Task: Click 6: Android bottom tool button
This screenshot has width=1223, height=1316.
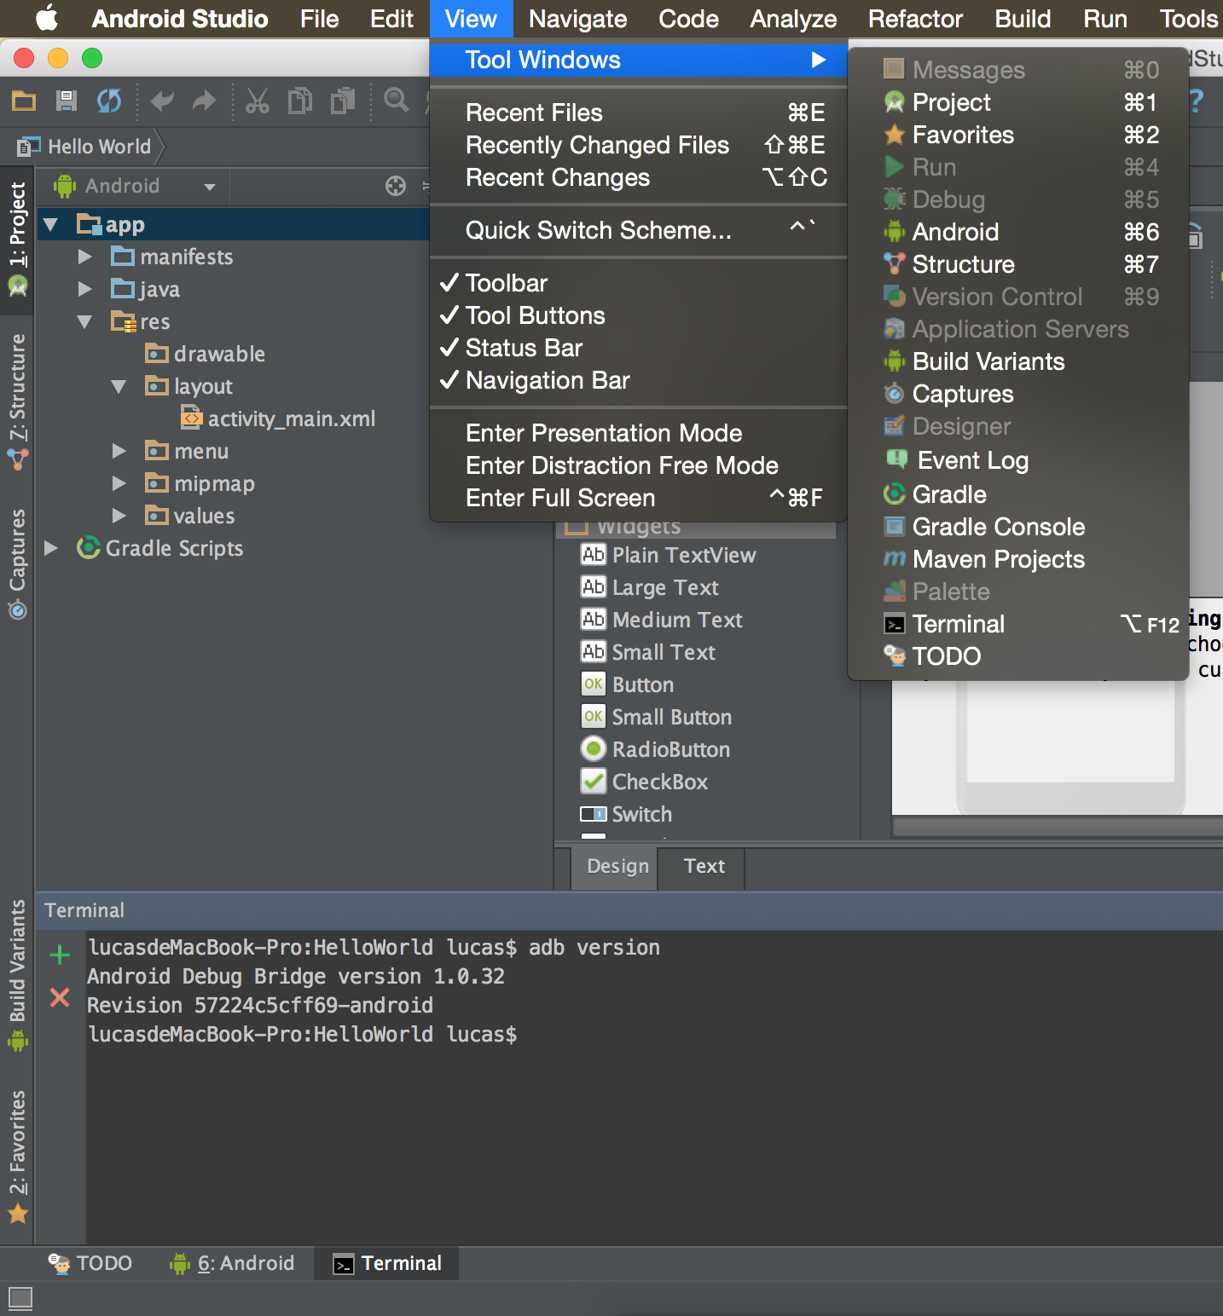Action: pyautogui.click(x=232, y=1263)
